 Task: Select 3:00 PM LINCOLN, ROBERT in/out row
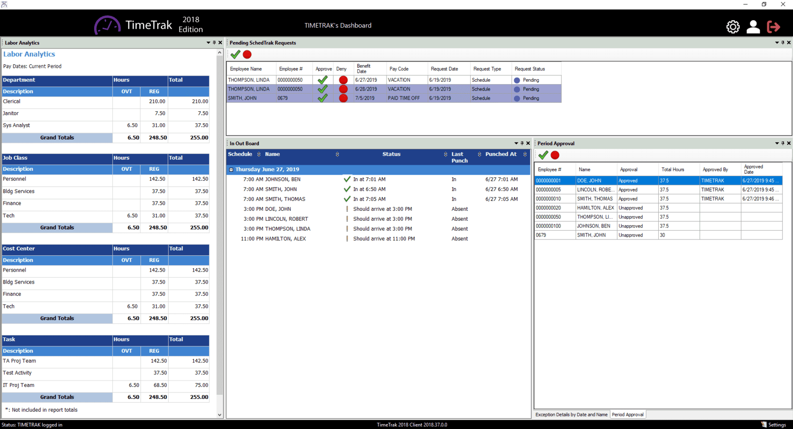pyautogui.click(x=379, y=219)
